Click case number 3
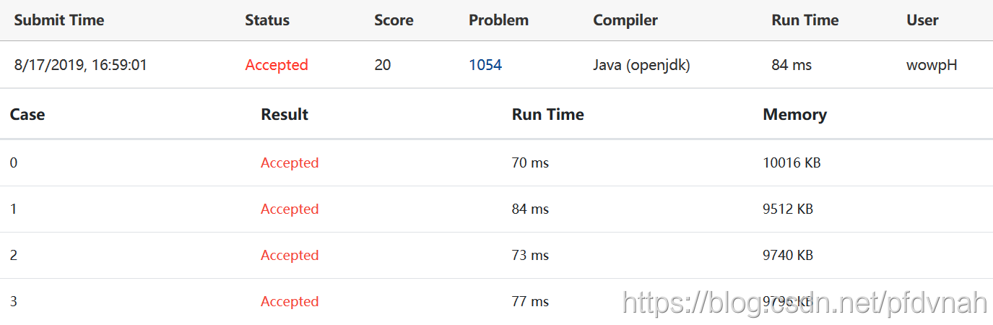Image resolution: width=993 pixels, height=325 pixels. pyautogui.click(x=14, y=302)
